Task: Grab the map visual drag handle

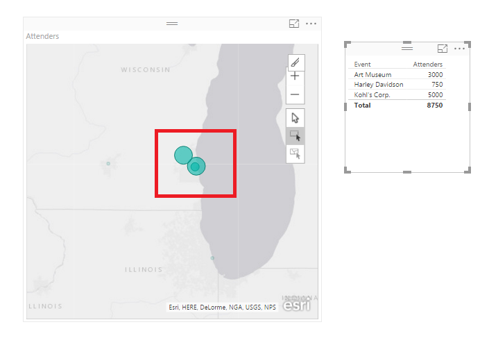Action: pyautogui.click(x=172, y=24)
